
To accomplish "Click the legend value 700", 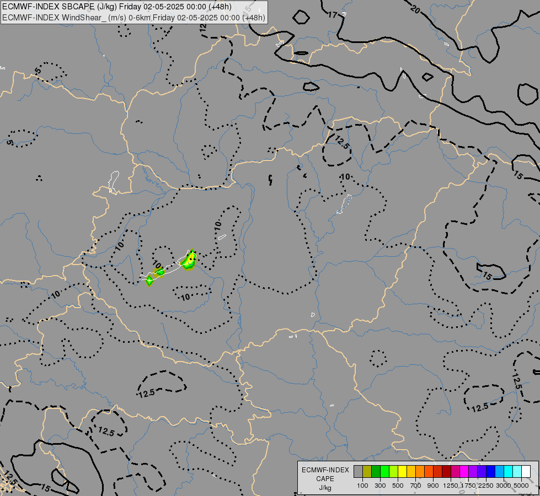I will [416, 486].
